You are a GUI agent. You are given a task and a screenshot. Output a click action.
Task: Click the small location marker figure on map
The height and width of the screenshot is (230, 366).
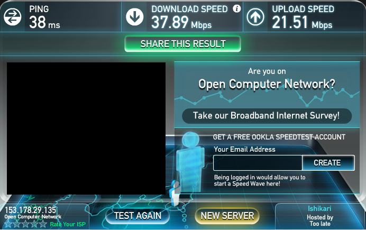[175, 193]
